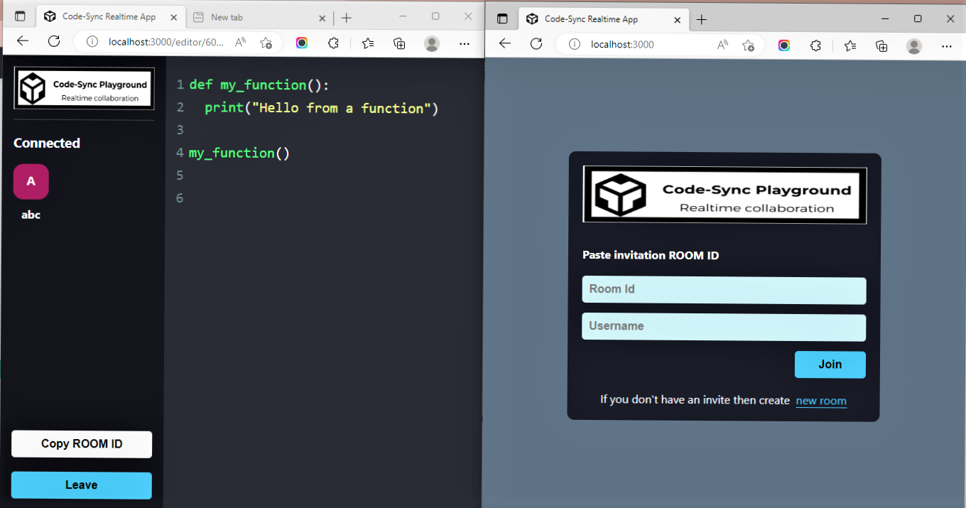Click the 'my_function()' call on line 4
Screen dimensions: 966x508
pyautogui.click(x=239, y=153)
